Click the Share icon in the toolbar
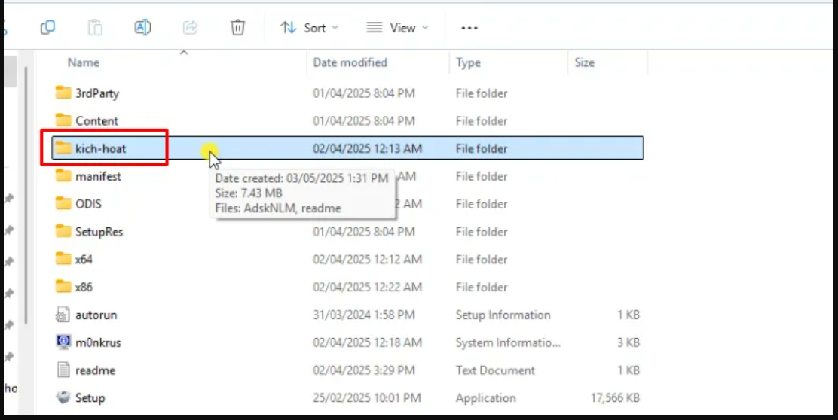Screen dimensions: 838x420 pos(190,28)
